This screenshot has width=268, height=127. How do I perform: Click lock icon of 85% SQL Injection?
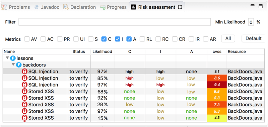pos(24,78)
